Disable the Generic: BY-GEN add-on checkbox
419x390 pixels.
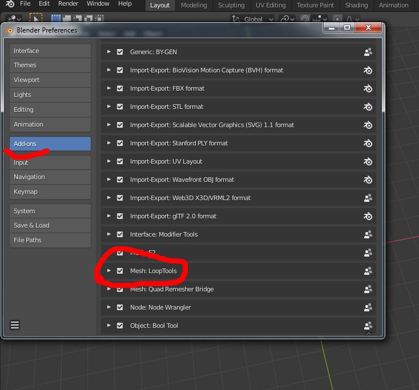coord(120,52)
